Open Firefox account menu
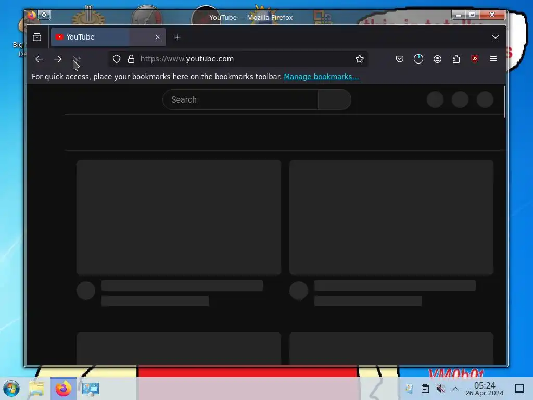Screen dimensions: 533x400 437,59
